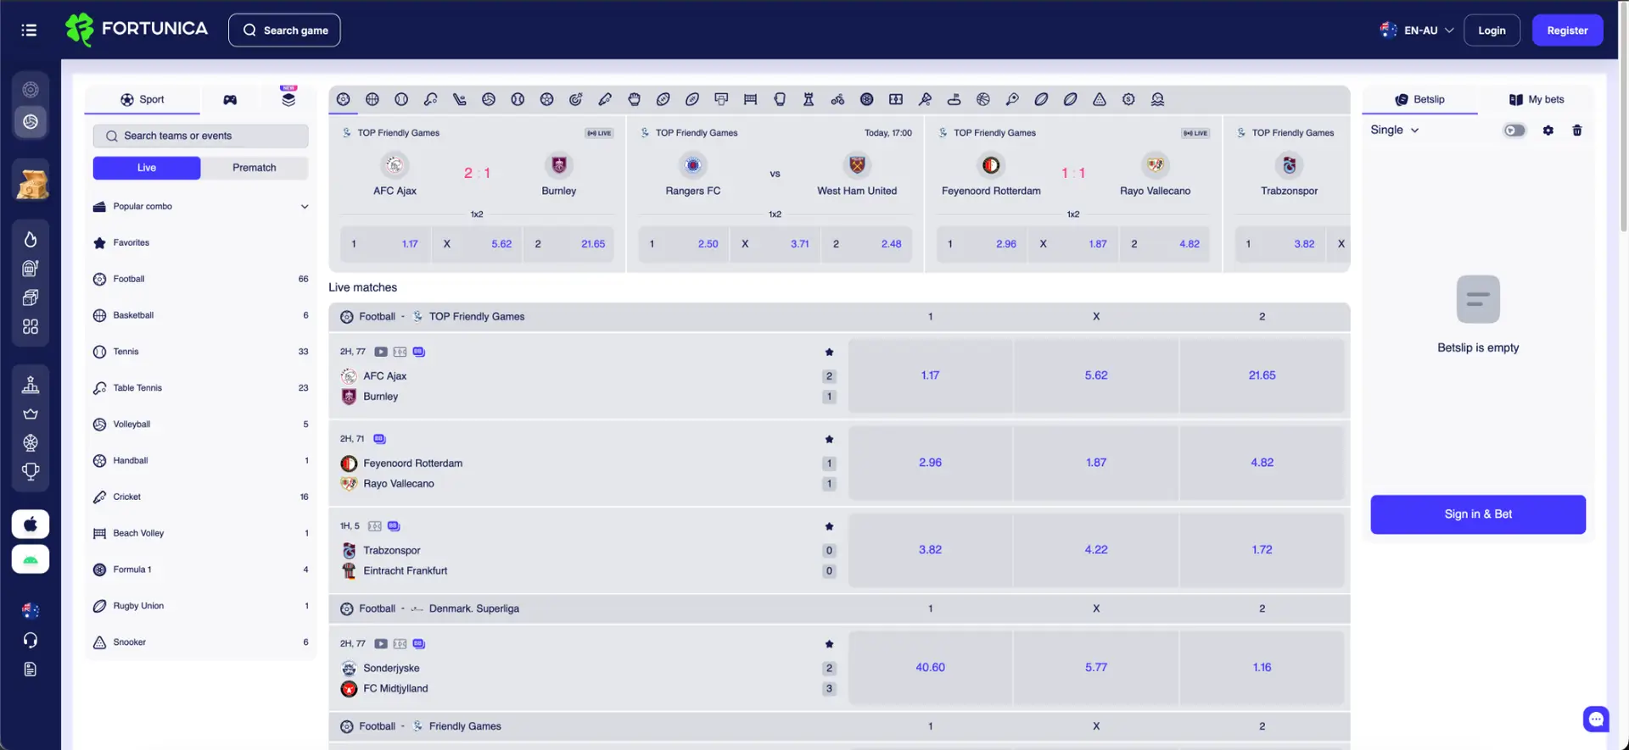Select the ice hockey stick toolbar icon
Viewport: 1629px width, 750px height.
pos(460,99)
